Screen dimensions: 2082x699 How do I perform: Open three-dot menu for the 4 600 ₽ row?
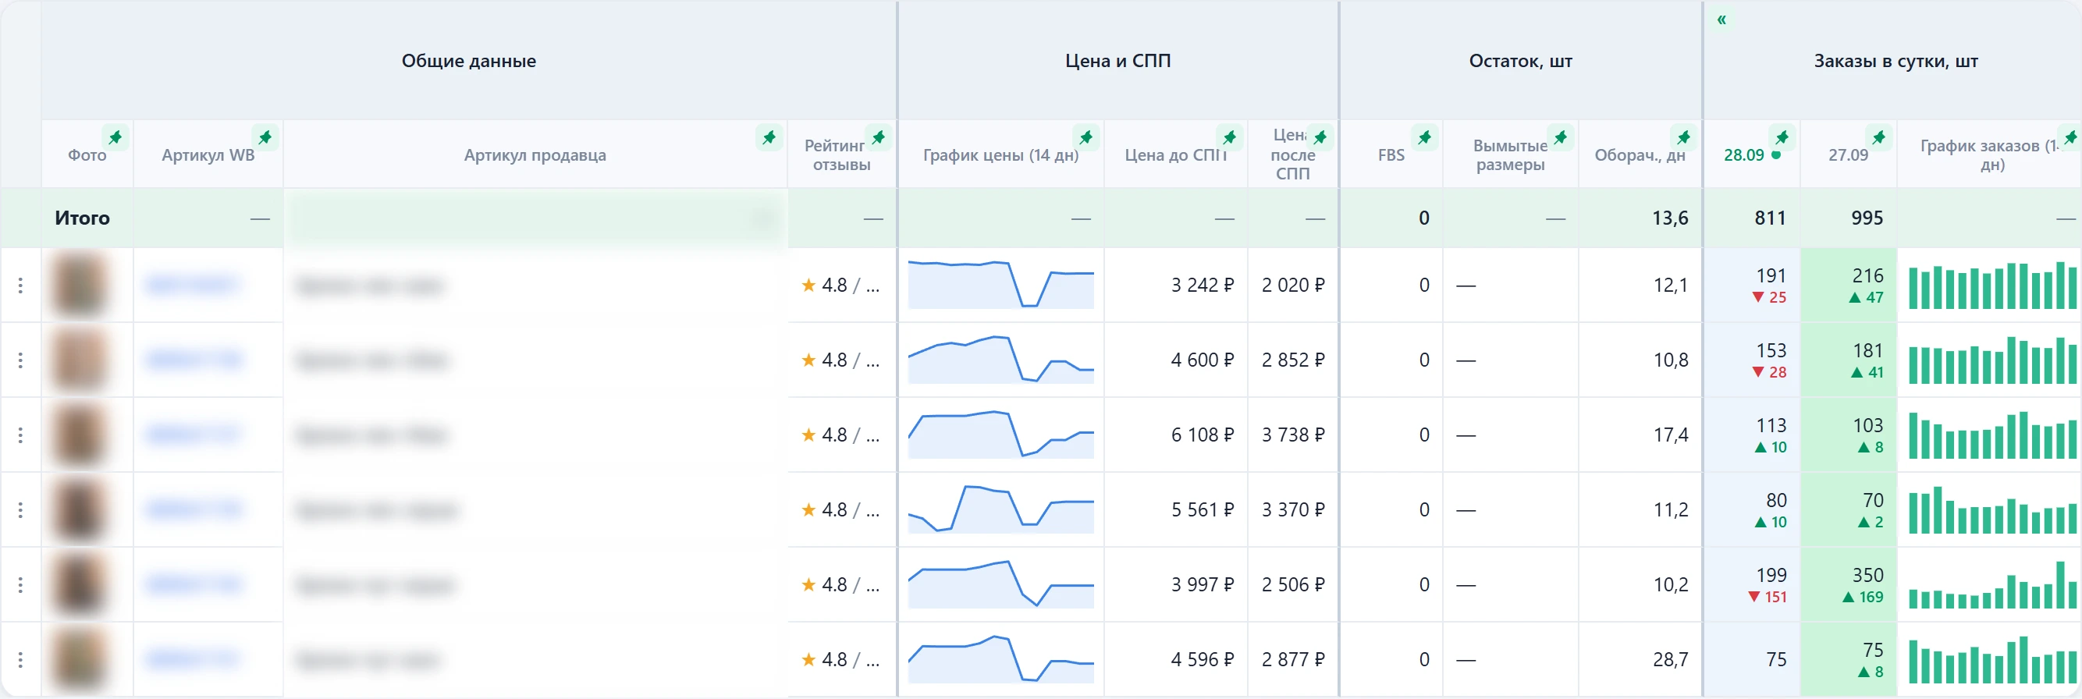point(20,360)
